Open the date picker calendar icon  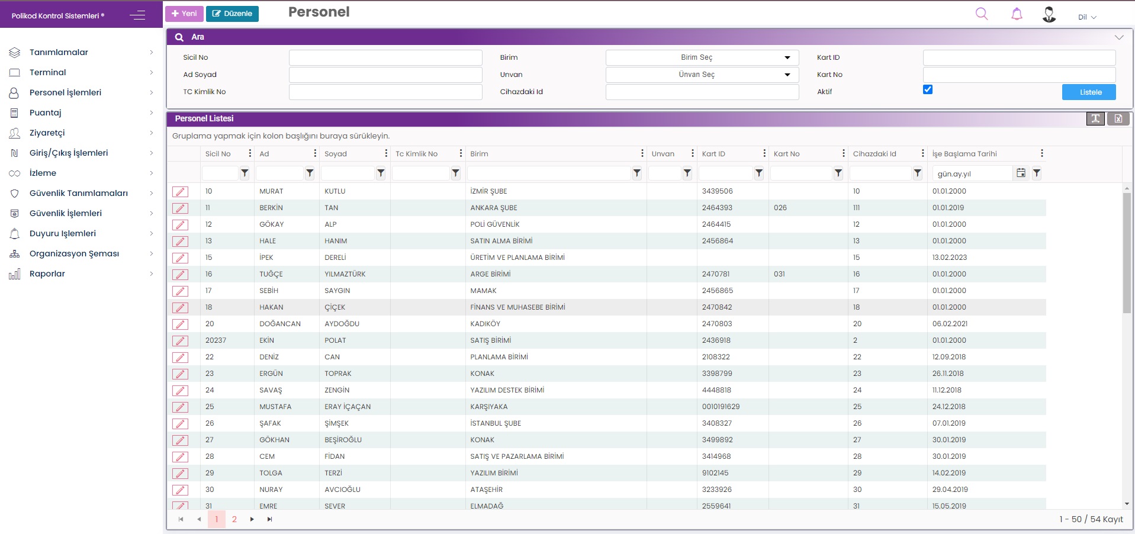coord(1021,173)
